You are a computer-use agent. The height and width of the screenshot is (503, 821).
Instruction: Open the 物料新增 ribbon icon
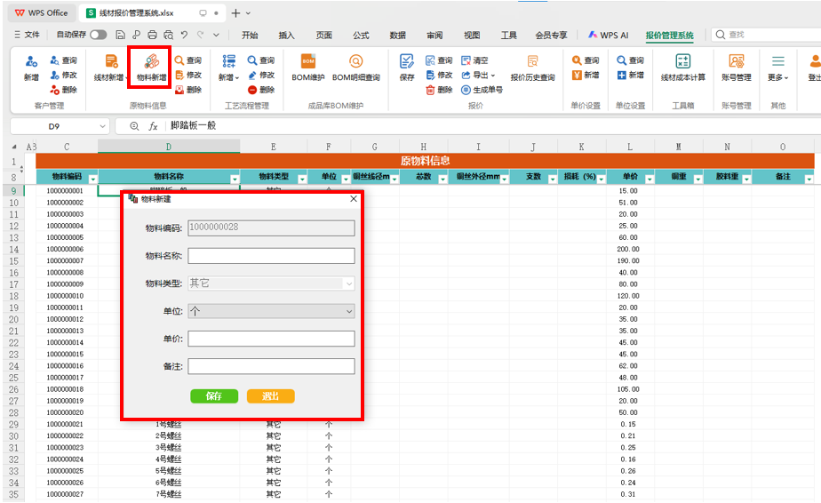click(x=151, y=68)
